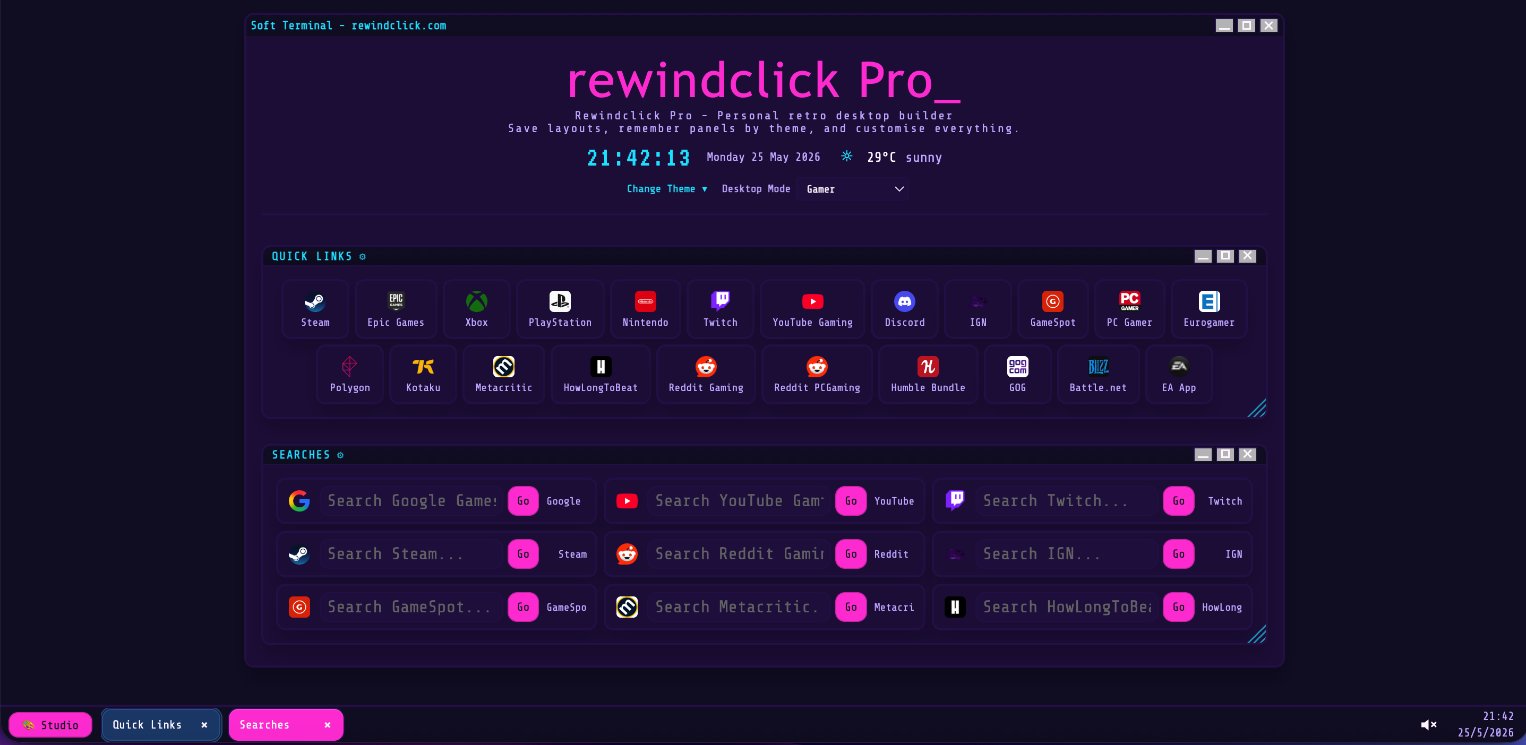Open the Humble Bundle quick link
The image size is (1526, 745).
point(928,374)
